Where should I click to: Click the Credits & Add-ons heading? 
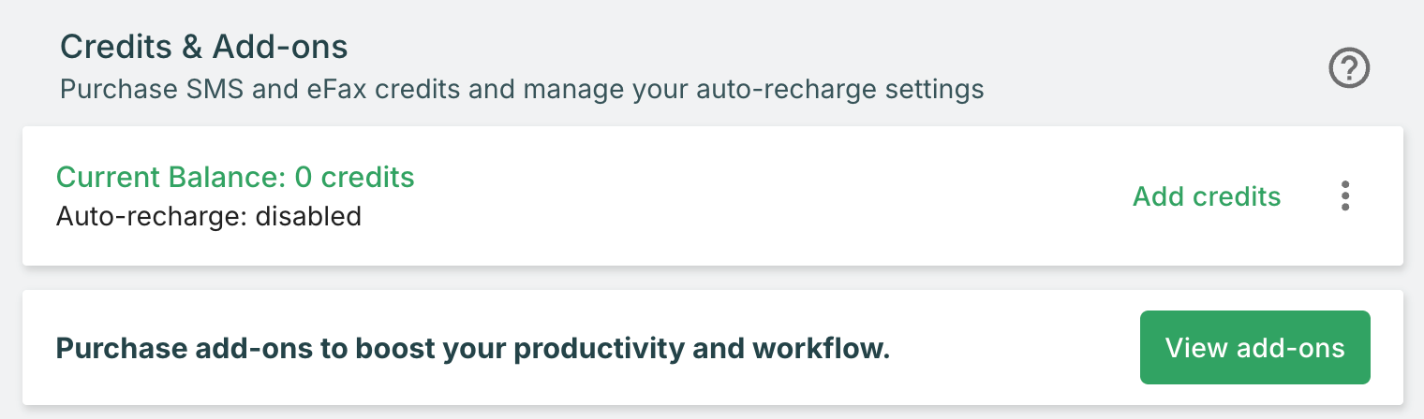[x=204, y=45]
